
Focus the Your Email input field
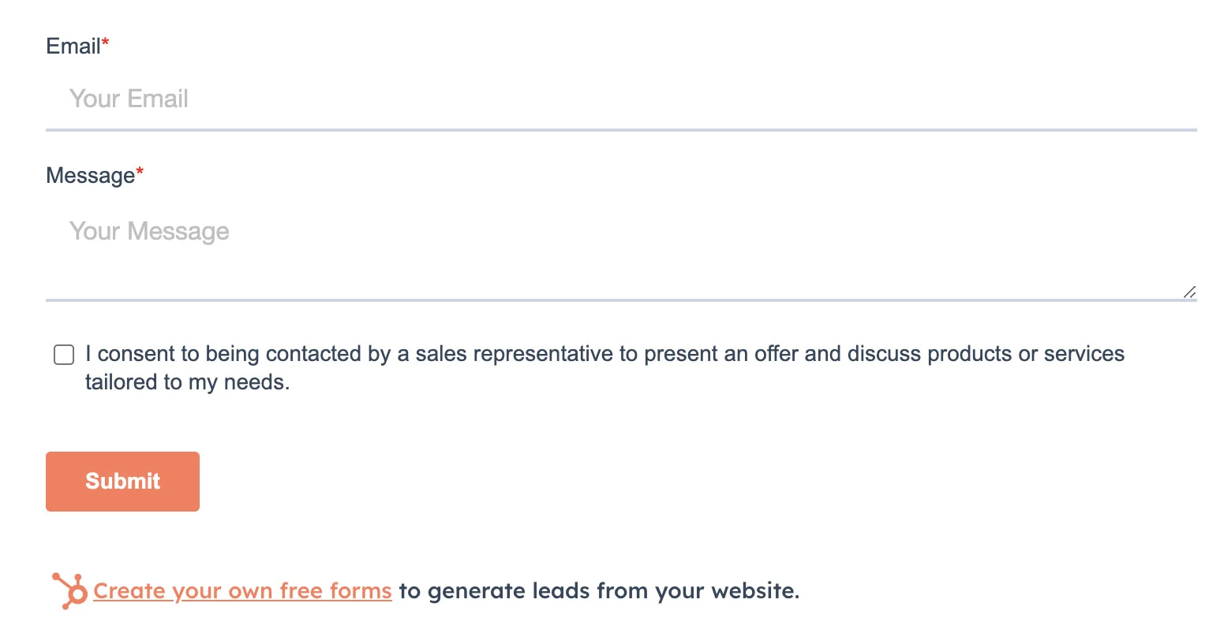point(620,99)
